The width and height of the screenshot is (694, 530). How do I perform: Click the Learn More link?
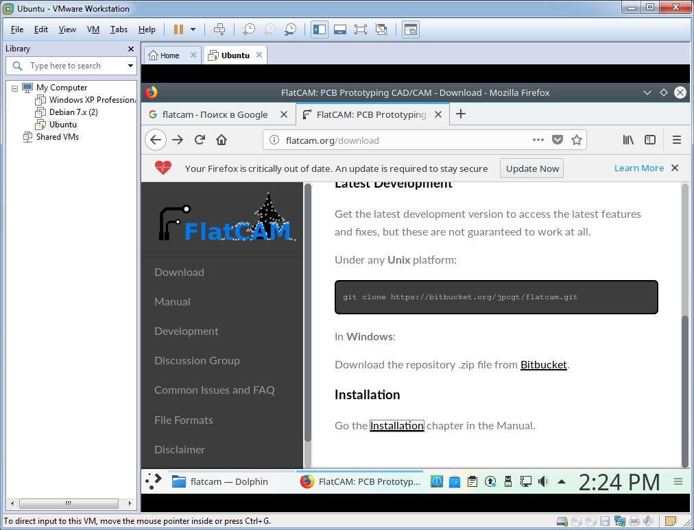click(x=638, y=168)
